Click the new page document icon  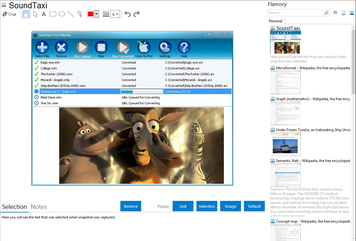[344, 13]
